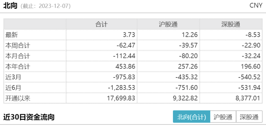The image size is (266, 127).
Task: Click the 北向 section title
Action: click(x=10, y=6)
